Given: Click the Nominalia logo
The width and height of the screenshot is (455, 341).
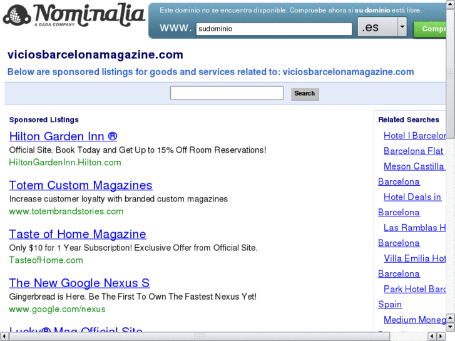Looking at the screenshot, I should click(74, 15).
